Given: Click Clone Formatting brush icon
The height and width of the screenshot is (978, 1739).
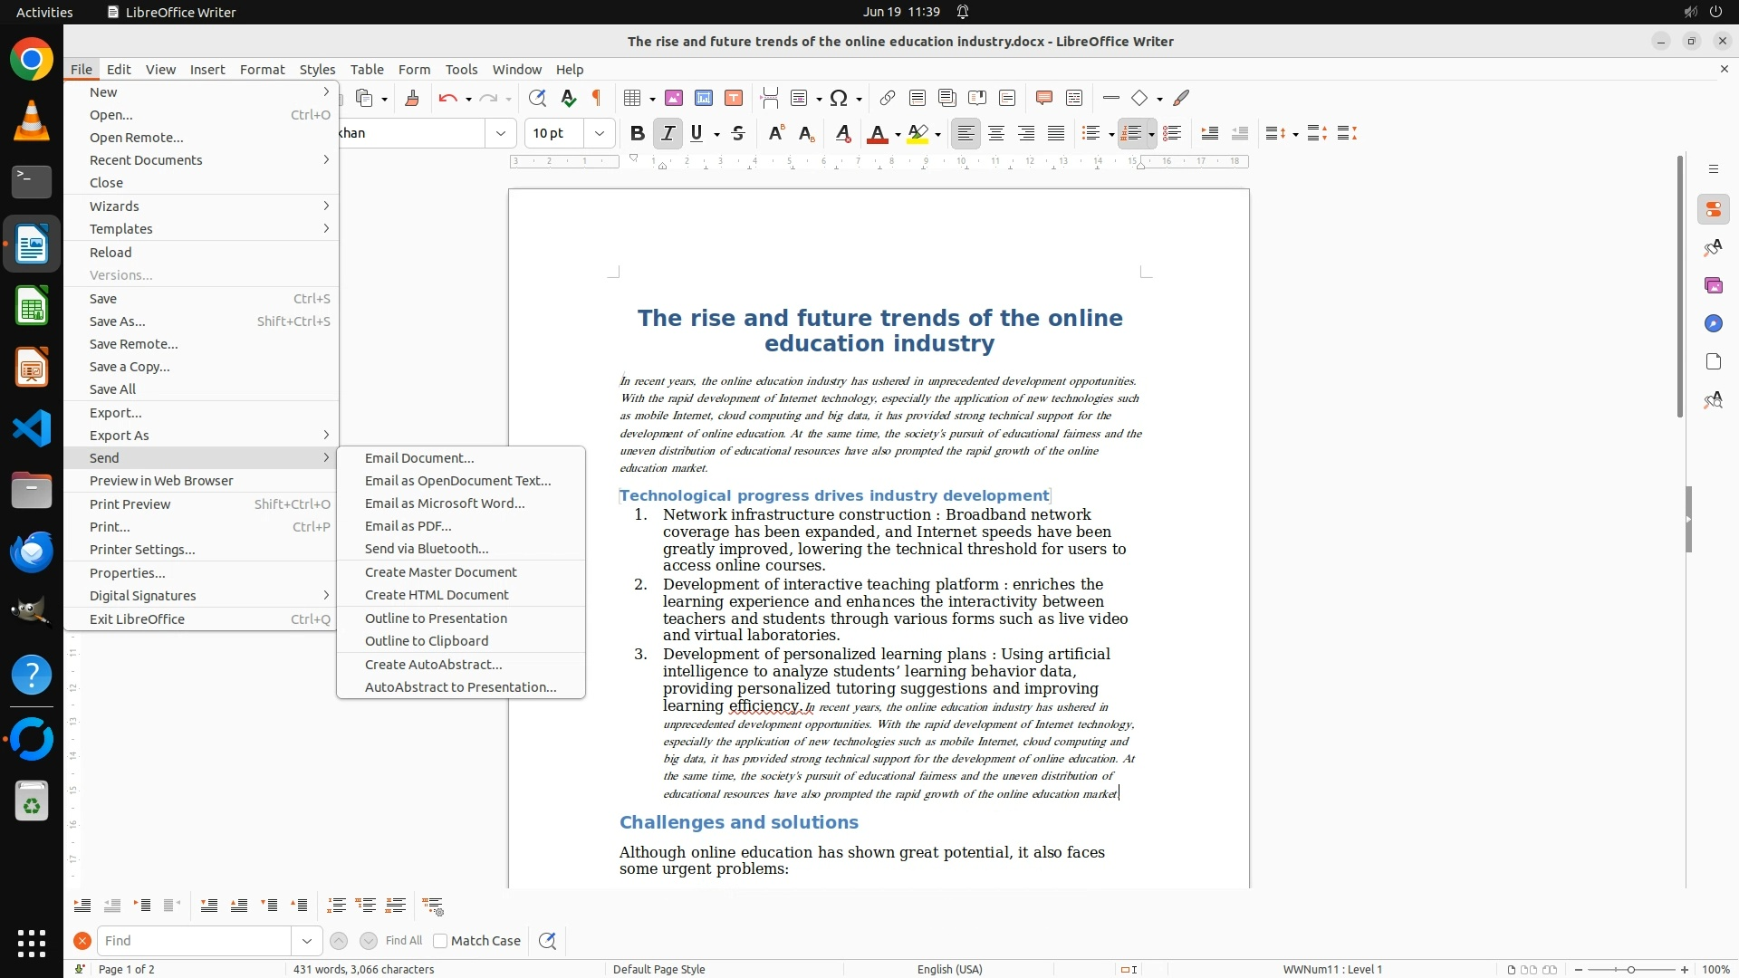Looking at the screenshot, I should tap(412, 98).
